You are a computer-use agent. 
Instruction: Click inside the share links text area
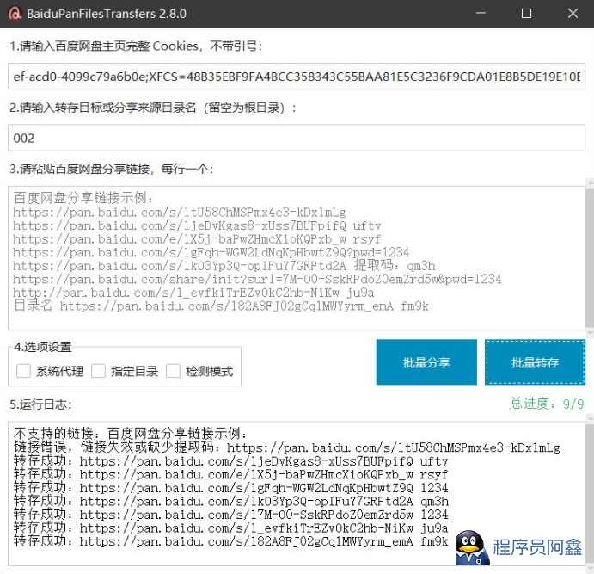(x=297, y=258)
